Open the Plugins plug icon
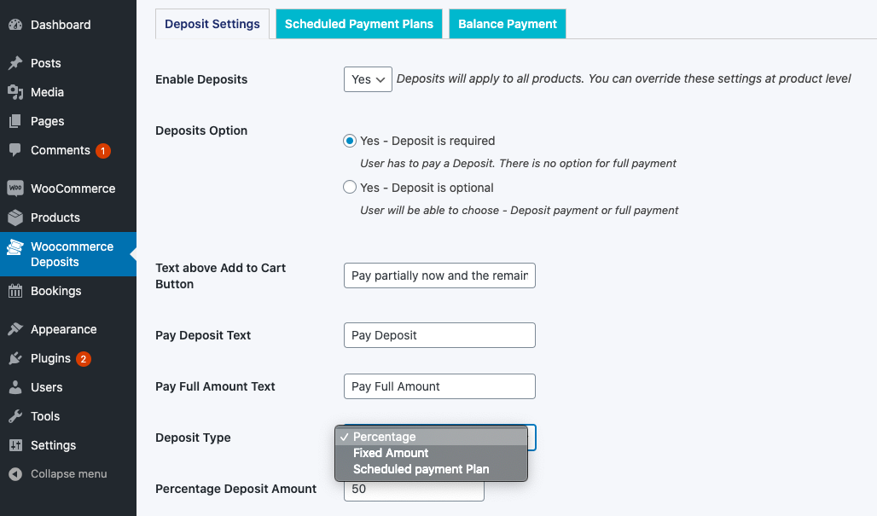 (x=15, y=358)
